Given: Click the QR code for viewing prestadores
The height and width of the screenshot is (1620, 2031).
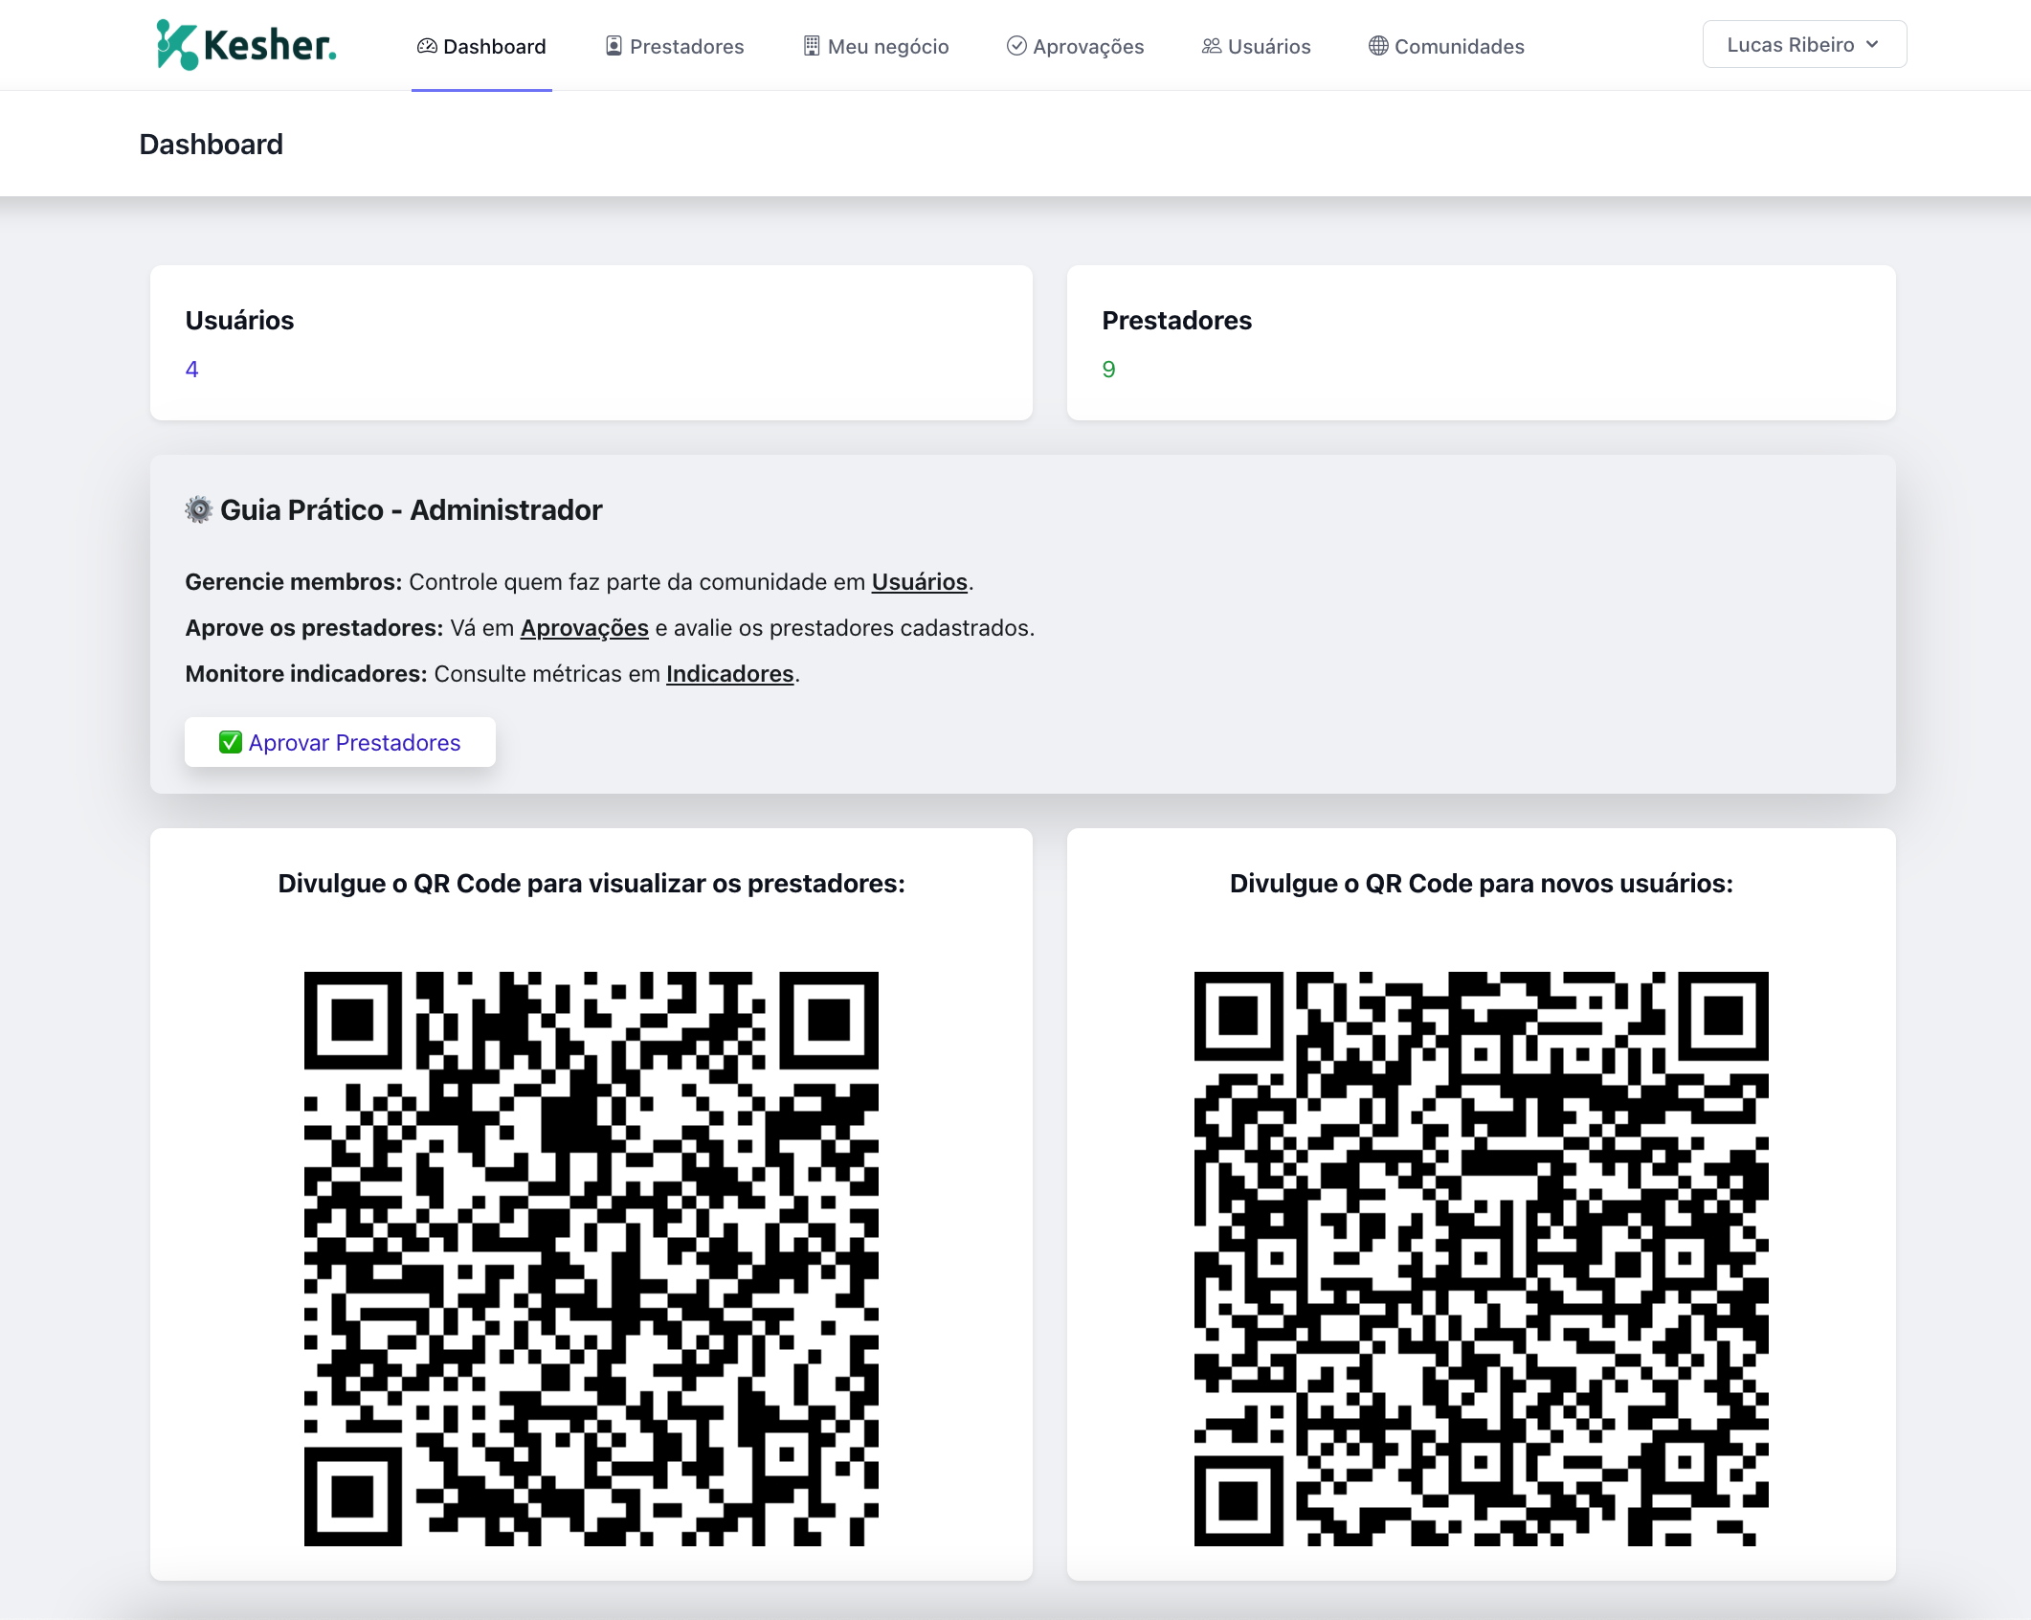Looking at the screenshot, I should tap(591, 1258).
